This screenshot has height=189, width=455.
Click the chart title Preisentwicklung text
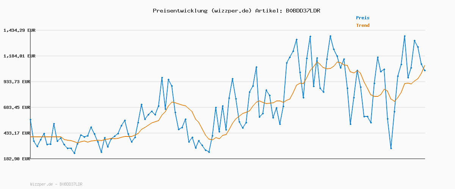[236, 11]
